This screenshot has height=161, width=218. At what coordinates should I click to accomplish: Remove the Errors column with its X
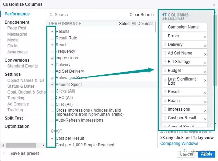coord(205,37)
